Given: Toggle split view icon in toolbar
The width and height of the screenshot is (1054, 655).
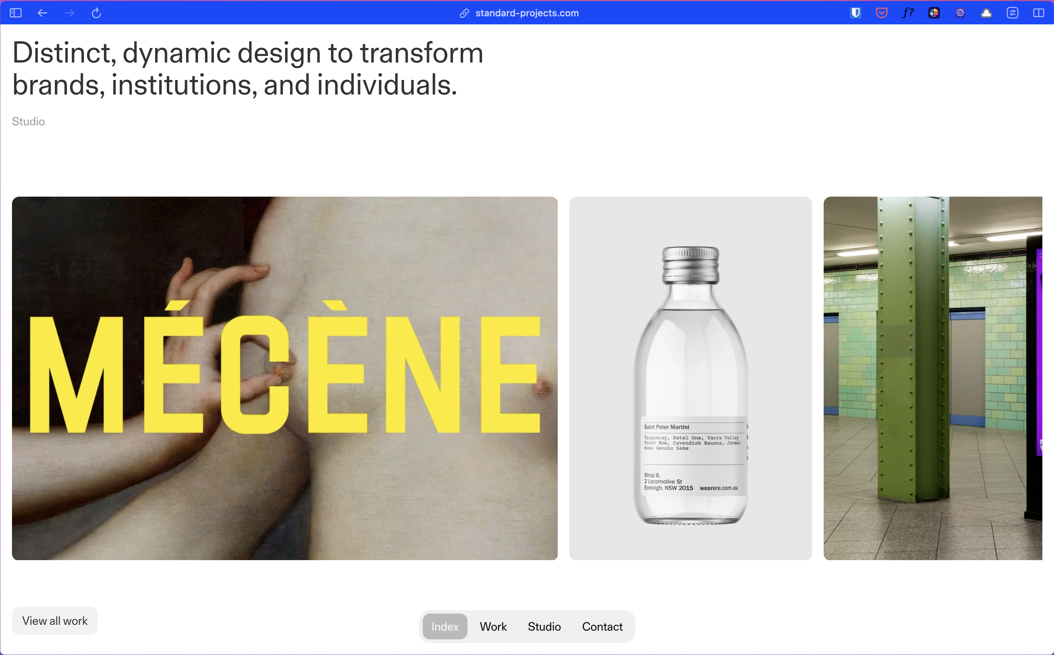Looking at the screenshot, I should (x=1038, y=13).
